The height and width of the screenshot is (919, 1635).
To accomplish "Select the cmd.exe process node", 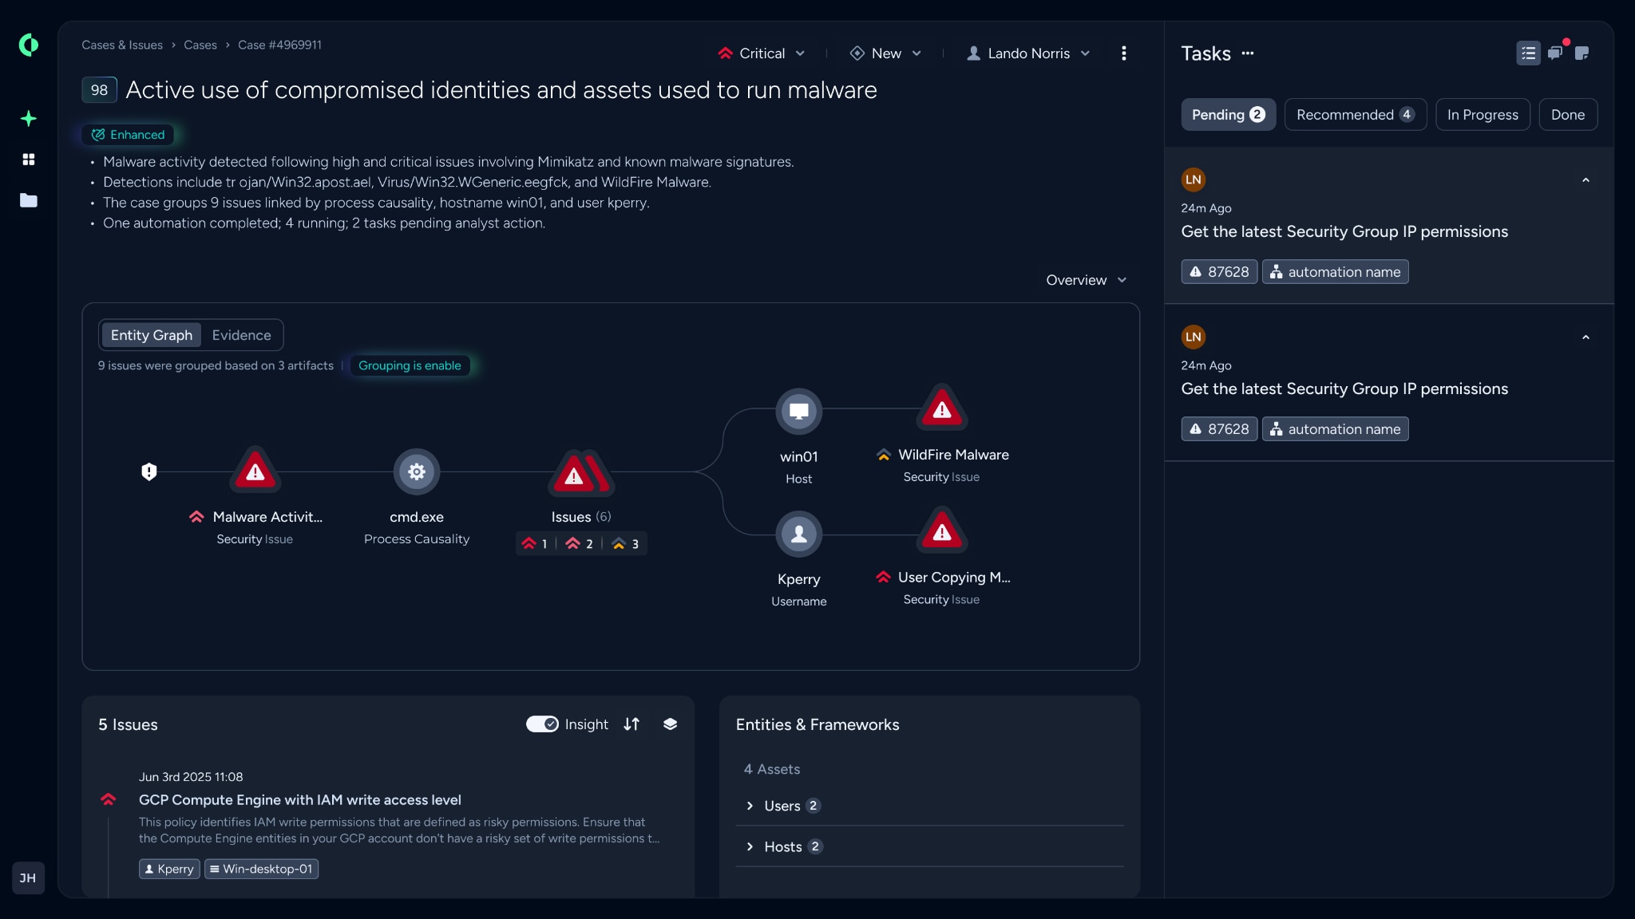I will tap(416, 471).
